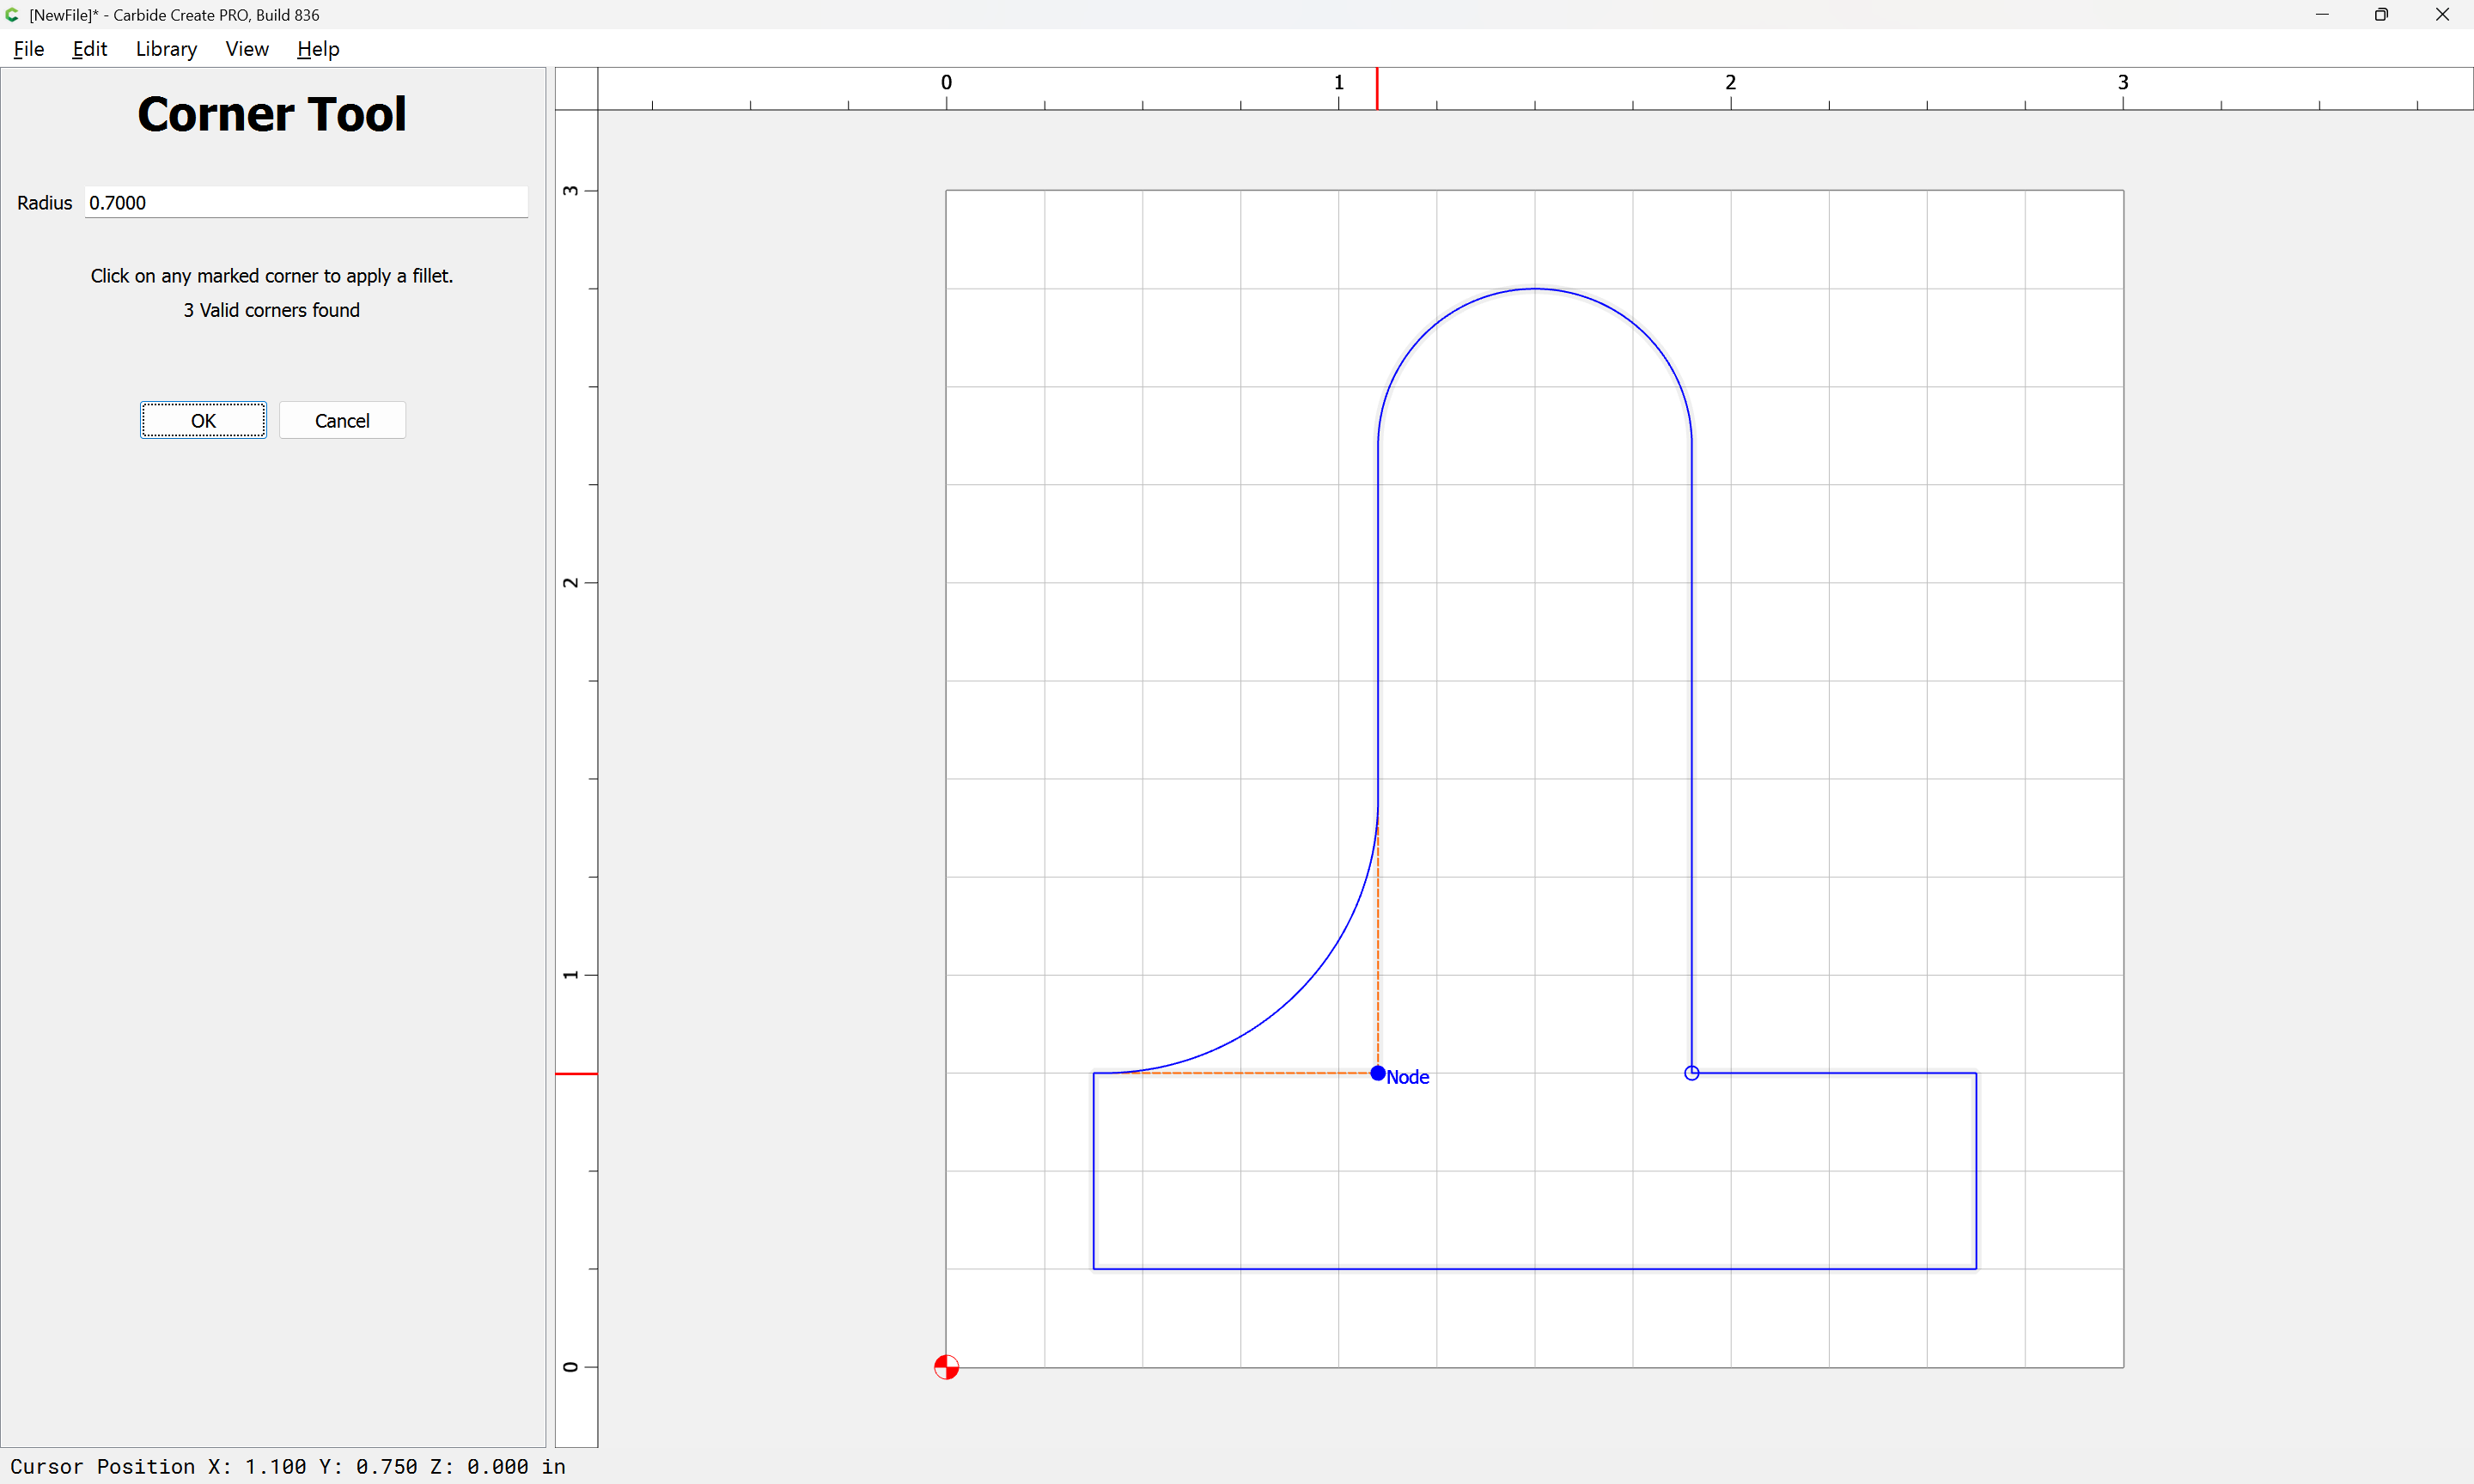Open the View menu
The image size is (2474, 1484).
(x=247, y=49)
